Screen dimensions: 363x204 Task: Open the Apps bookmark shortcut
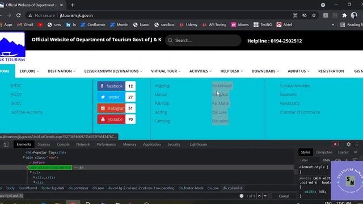pos(6,25)
